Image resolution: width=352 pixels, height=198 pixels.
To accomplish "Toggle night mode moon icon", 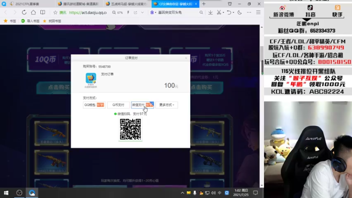I will click(240, 13).
